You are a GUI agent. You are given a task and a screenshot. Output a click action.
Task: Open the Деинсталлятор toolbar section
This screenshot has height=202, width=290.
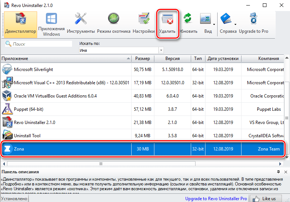pyautogui.click(x=21, y=25)
